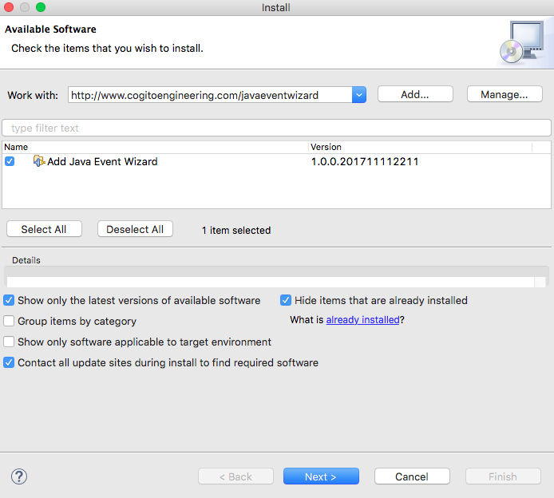
Task: Enable Show only software applicable to target environment
Action: coord(9,342)
